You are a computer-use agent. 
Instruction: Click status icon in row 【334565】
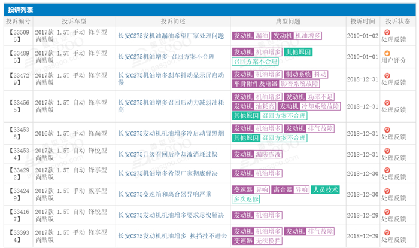pyautogui.click(x=387, y=103)
